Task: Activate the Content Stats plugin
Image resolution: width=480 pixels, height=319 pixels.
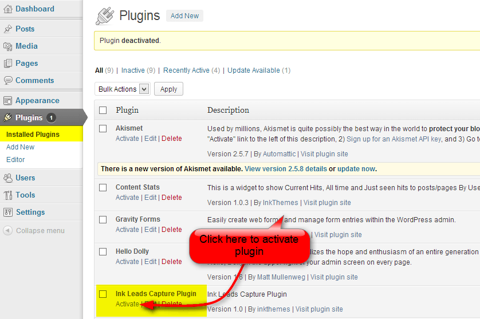Action: [x=127, y=198]
